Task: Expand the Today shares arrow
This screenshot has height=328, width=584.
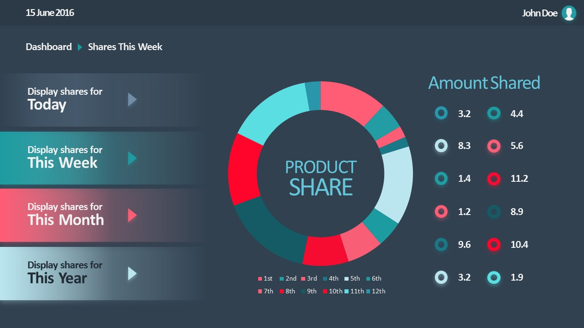Action: click(x=132, y=99)
